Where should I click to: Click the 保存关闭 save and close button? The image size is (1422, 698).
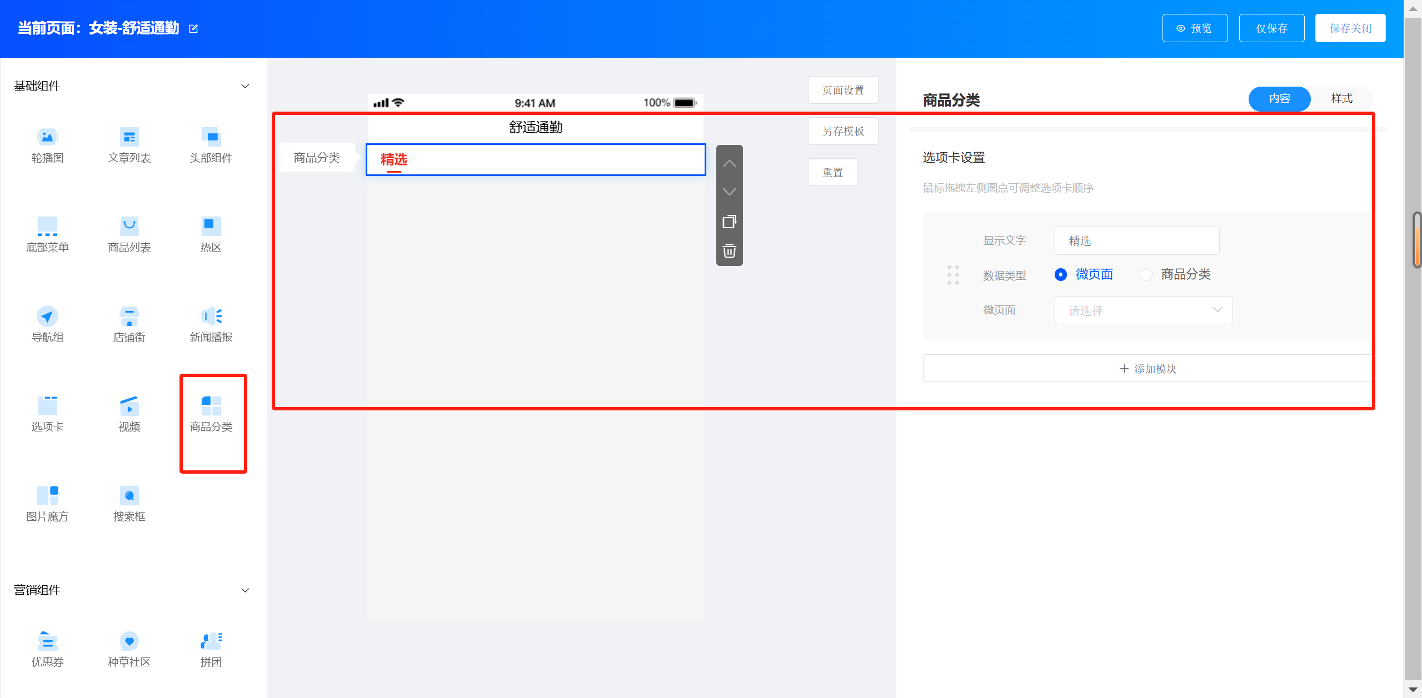(x=1350, y=28)
